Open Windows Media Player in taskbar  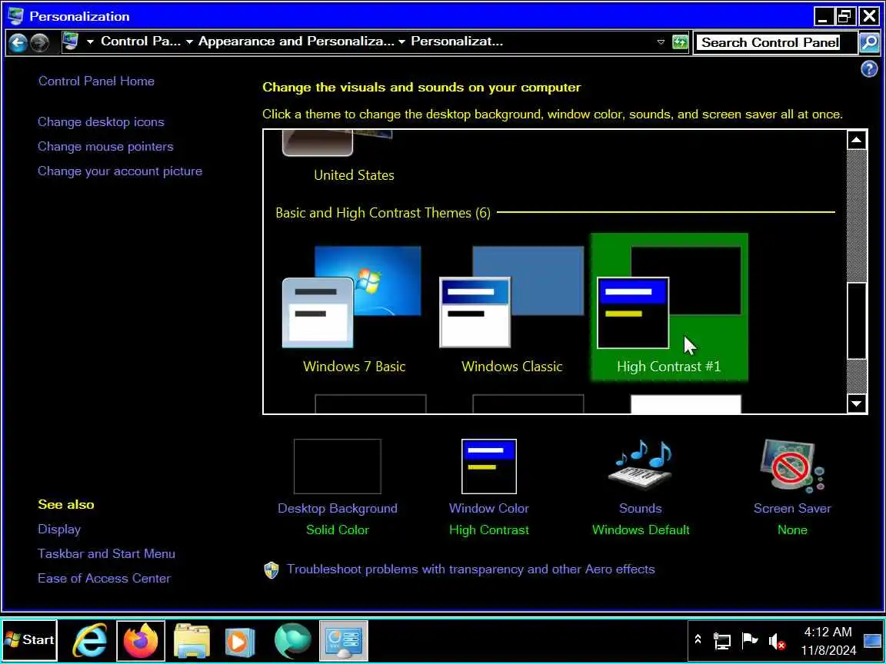point(240,642)
